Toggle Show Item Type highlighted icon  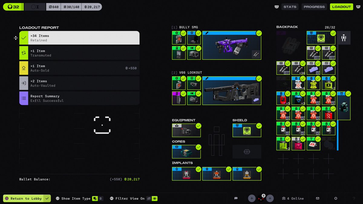click(95, 199)
